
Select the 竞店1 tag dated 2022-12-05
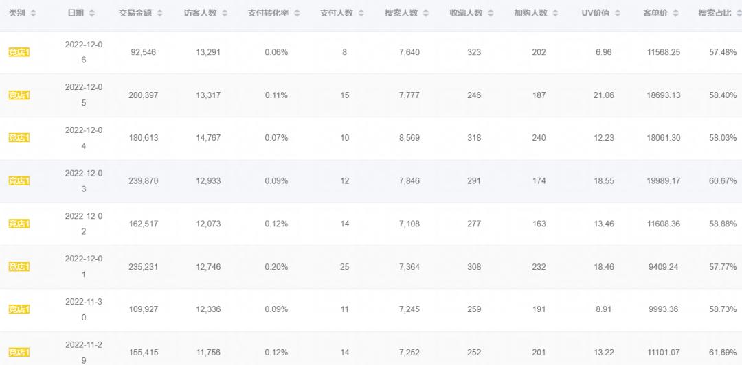[x=19, y=95]
